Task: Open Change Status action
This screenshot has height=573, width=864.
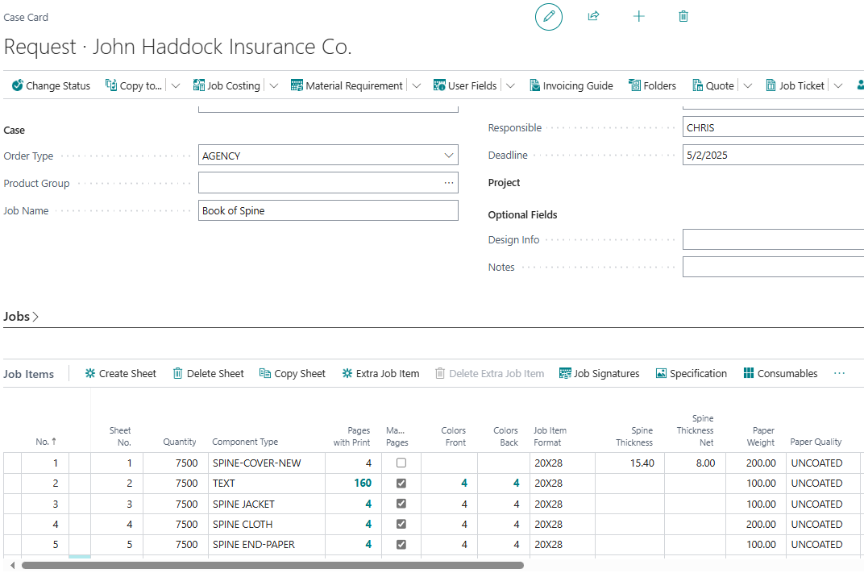Action: click(x=51, y=85)
